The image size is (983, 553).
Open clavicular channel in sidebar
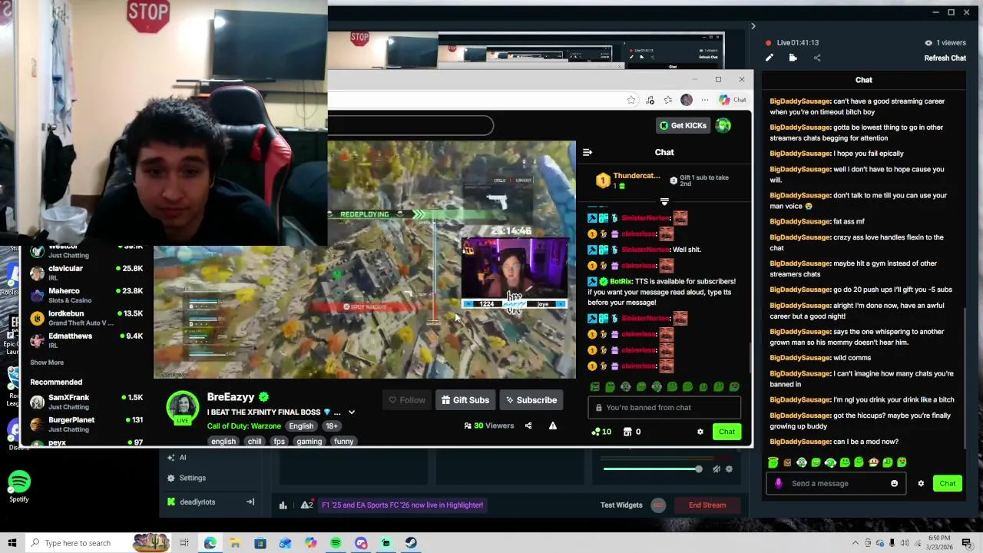[x=85, y=273]
